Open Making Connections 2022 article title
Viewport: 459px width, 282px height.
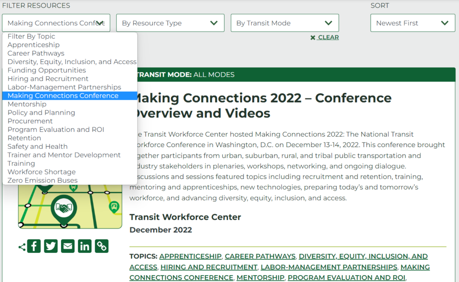[x=260, y=105]
